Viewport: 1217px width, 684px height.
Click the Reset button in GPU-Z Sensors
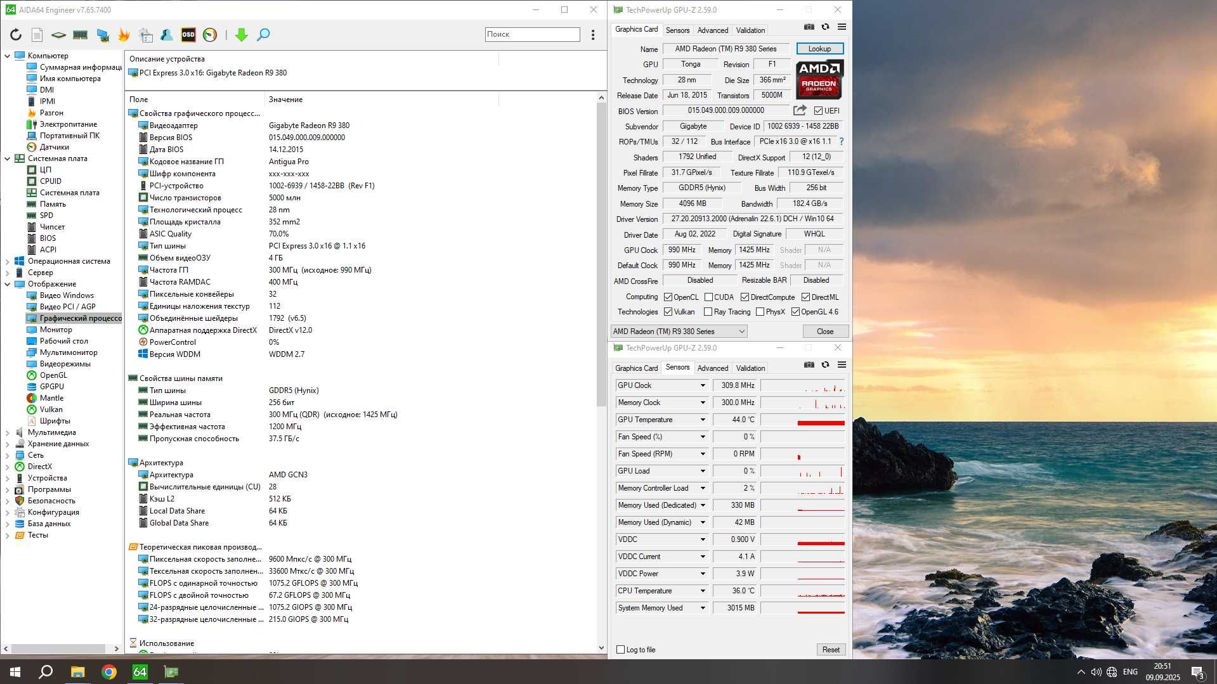pos(831,650)
